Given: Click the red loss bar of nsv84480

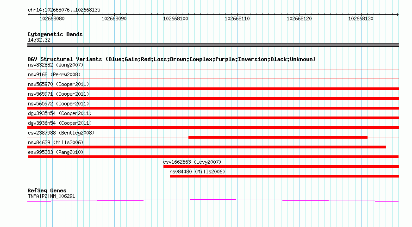Looking at the screenshot, I should coord(284,176).
